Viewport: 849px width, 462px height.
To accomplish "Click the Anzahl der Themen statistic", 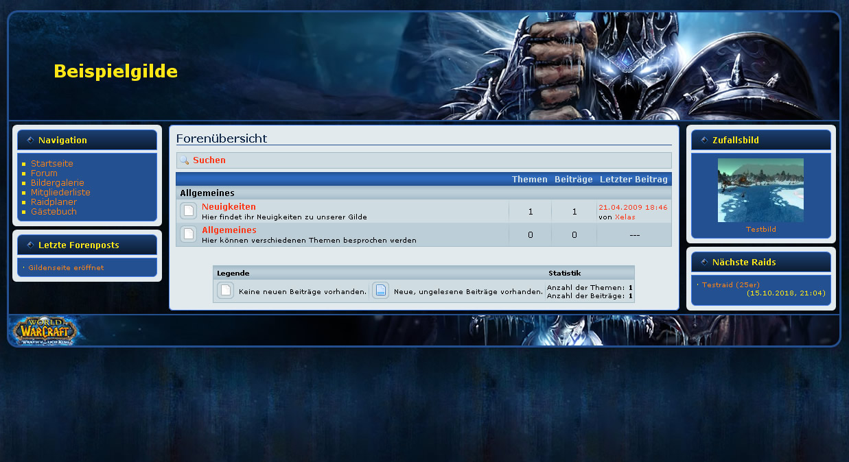I will click(x=590, y=288).
